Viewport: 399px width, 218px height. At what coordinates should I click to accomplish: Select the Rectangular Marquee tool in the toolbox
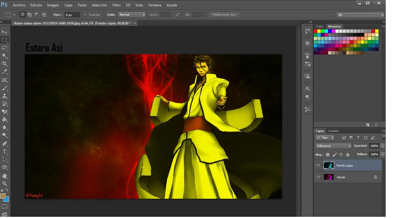(x=5, y=40)
